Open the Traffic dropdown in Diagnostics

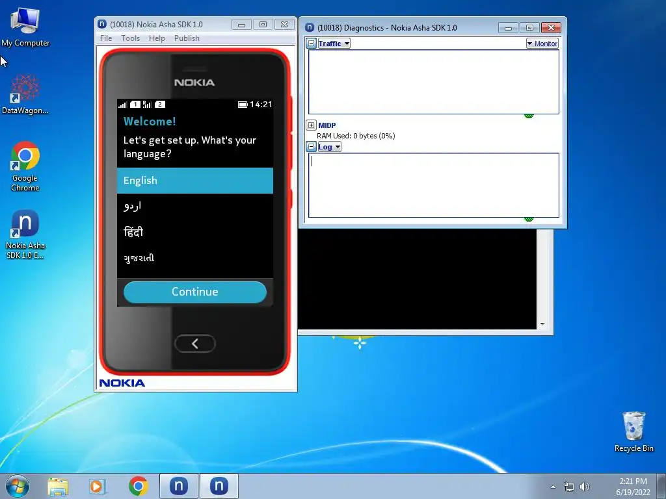pyautogui.click(x=334, y=44)
